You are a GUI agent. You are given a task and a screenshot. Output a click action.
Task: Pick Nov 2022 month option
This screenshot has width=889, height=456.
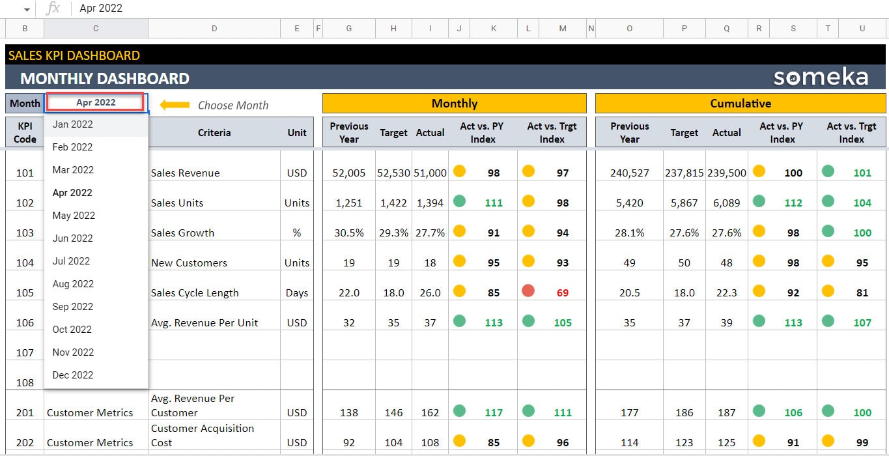pyautogui.click(x=96, y=352)
